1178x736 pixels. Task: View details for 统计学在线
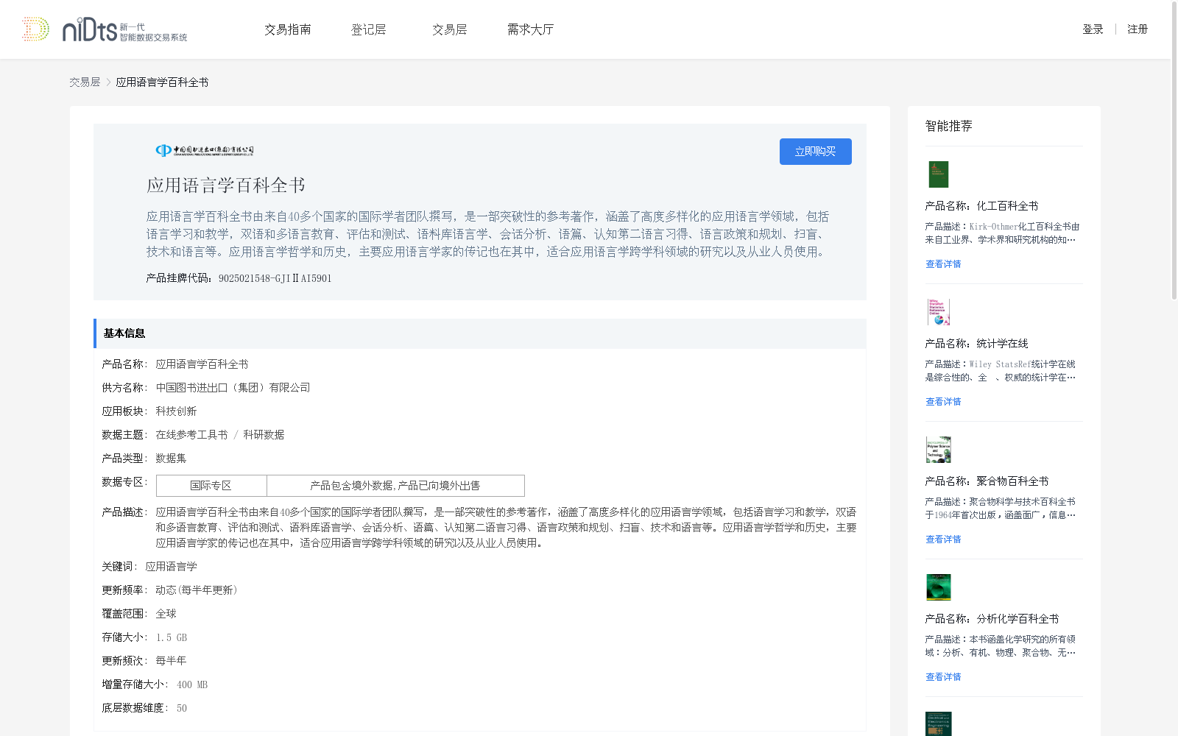tap(943, 402)
